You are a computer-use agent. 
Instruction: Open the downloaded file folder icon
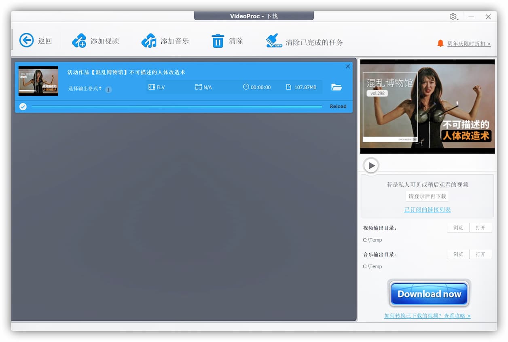point(337,87)
